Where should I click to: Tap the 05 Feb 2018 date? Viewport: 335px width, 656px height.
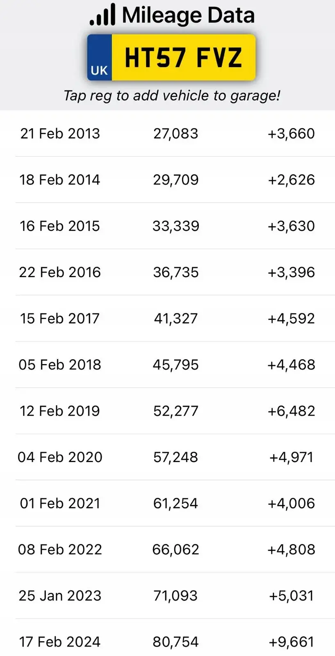point(60,364)
